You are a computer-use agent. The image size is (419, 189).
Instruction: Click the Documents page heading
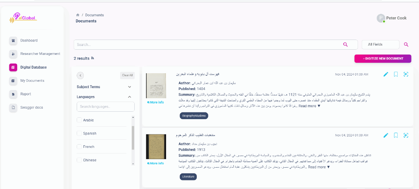point(86,21)
